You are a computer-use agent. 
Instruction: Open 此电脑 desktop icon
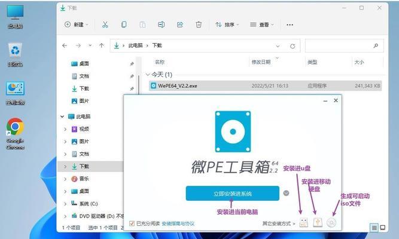[16, 17]
